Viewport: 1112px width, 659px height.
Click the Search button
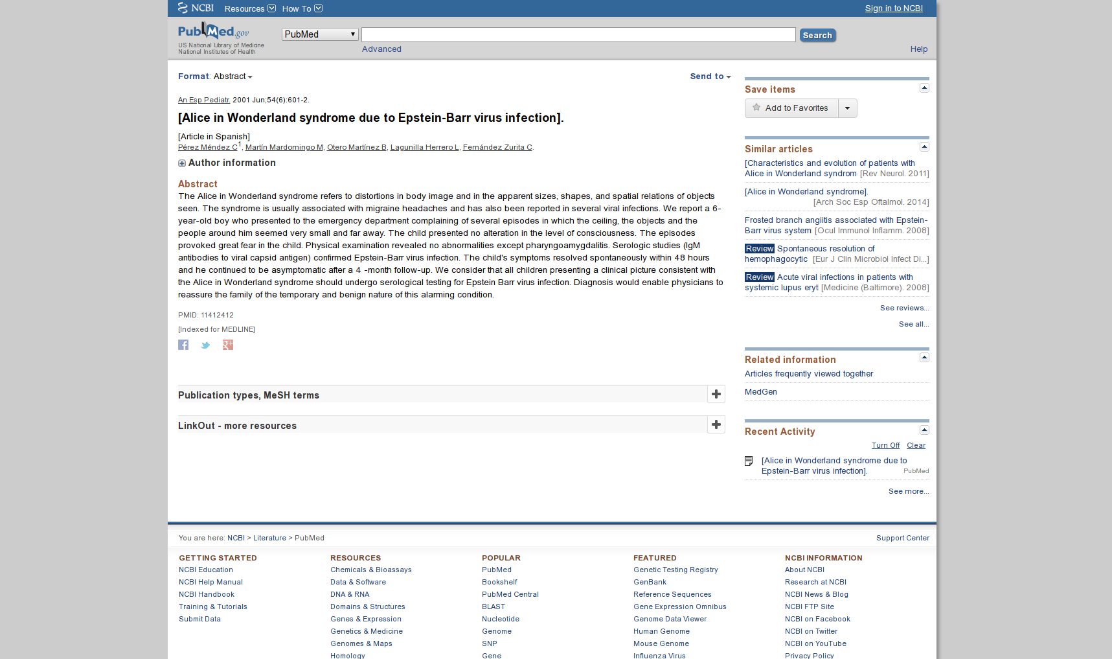817,36
